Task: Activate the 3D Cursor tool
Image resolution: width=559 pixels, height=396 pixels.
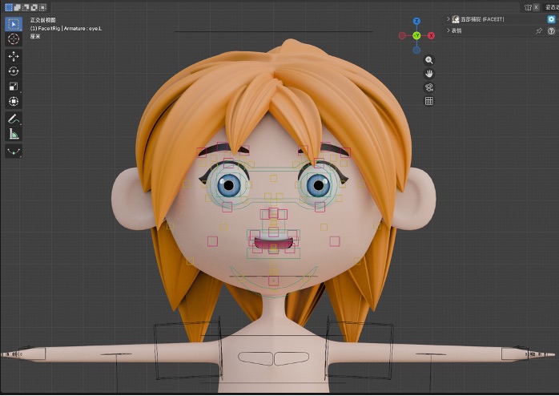Action: coord(14,39)
